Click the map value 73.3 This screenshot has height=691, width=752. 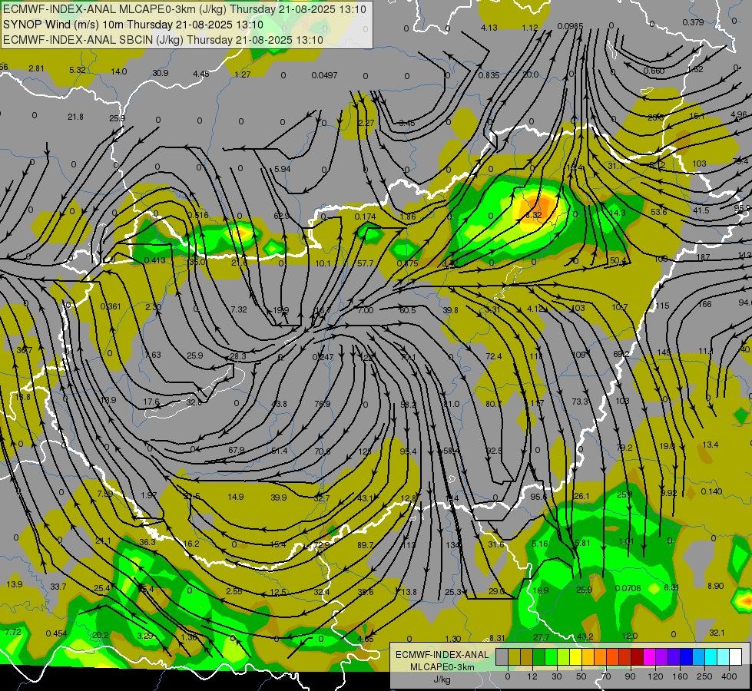[x=580, y=402]
